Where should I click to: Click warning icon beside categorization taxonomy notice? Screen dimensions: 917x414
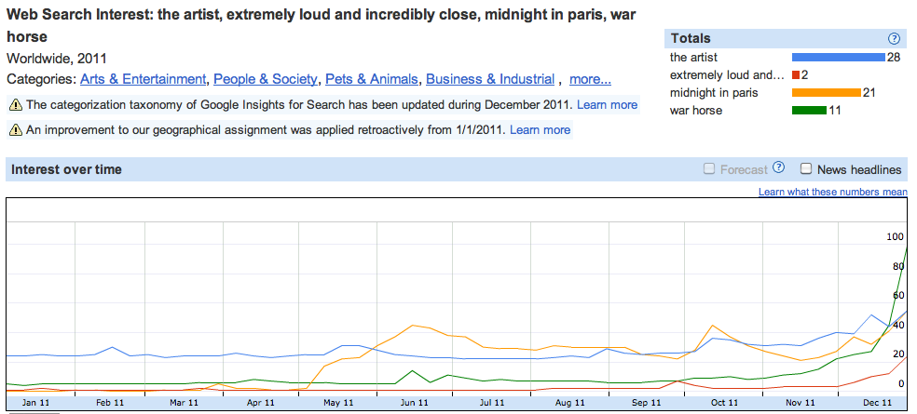16,105
